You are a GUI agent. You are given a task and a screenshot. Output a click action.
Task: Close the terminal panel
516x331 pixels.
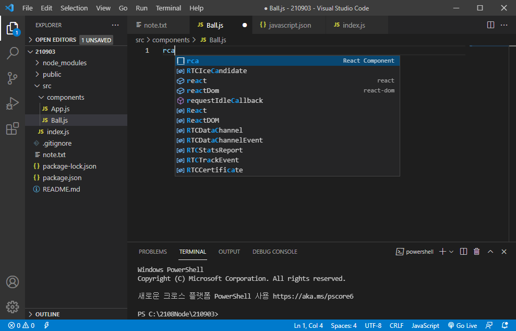pos(504,252)
